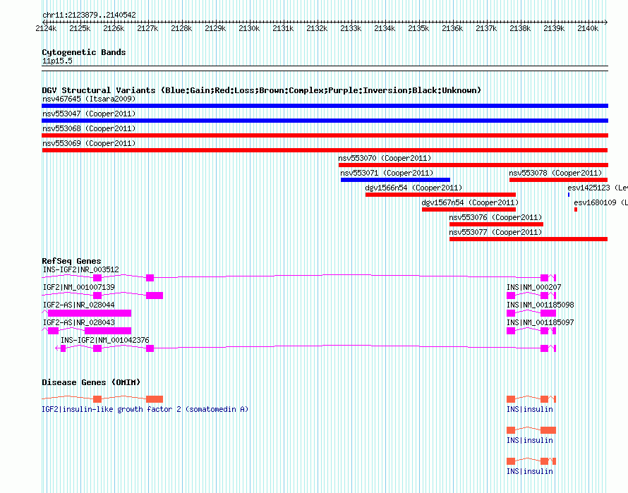The image size is (628, 493).
Task: Open the nsv553069 (Cooper2011) variant bar
Action: [325, 150]
